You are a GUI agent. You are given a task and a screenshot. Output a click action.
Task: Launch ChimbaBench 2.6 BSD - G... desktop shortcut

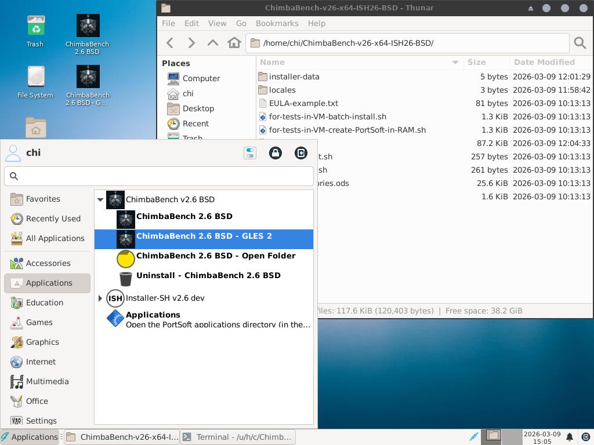point(88,85)
